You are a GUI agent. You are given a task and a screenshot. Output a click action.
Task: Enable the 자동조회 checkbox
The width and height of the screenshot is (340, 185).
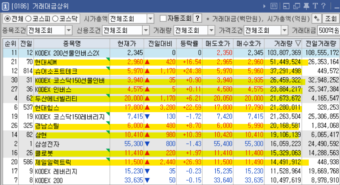tap(163, 18)
